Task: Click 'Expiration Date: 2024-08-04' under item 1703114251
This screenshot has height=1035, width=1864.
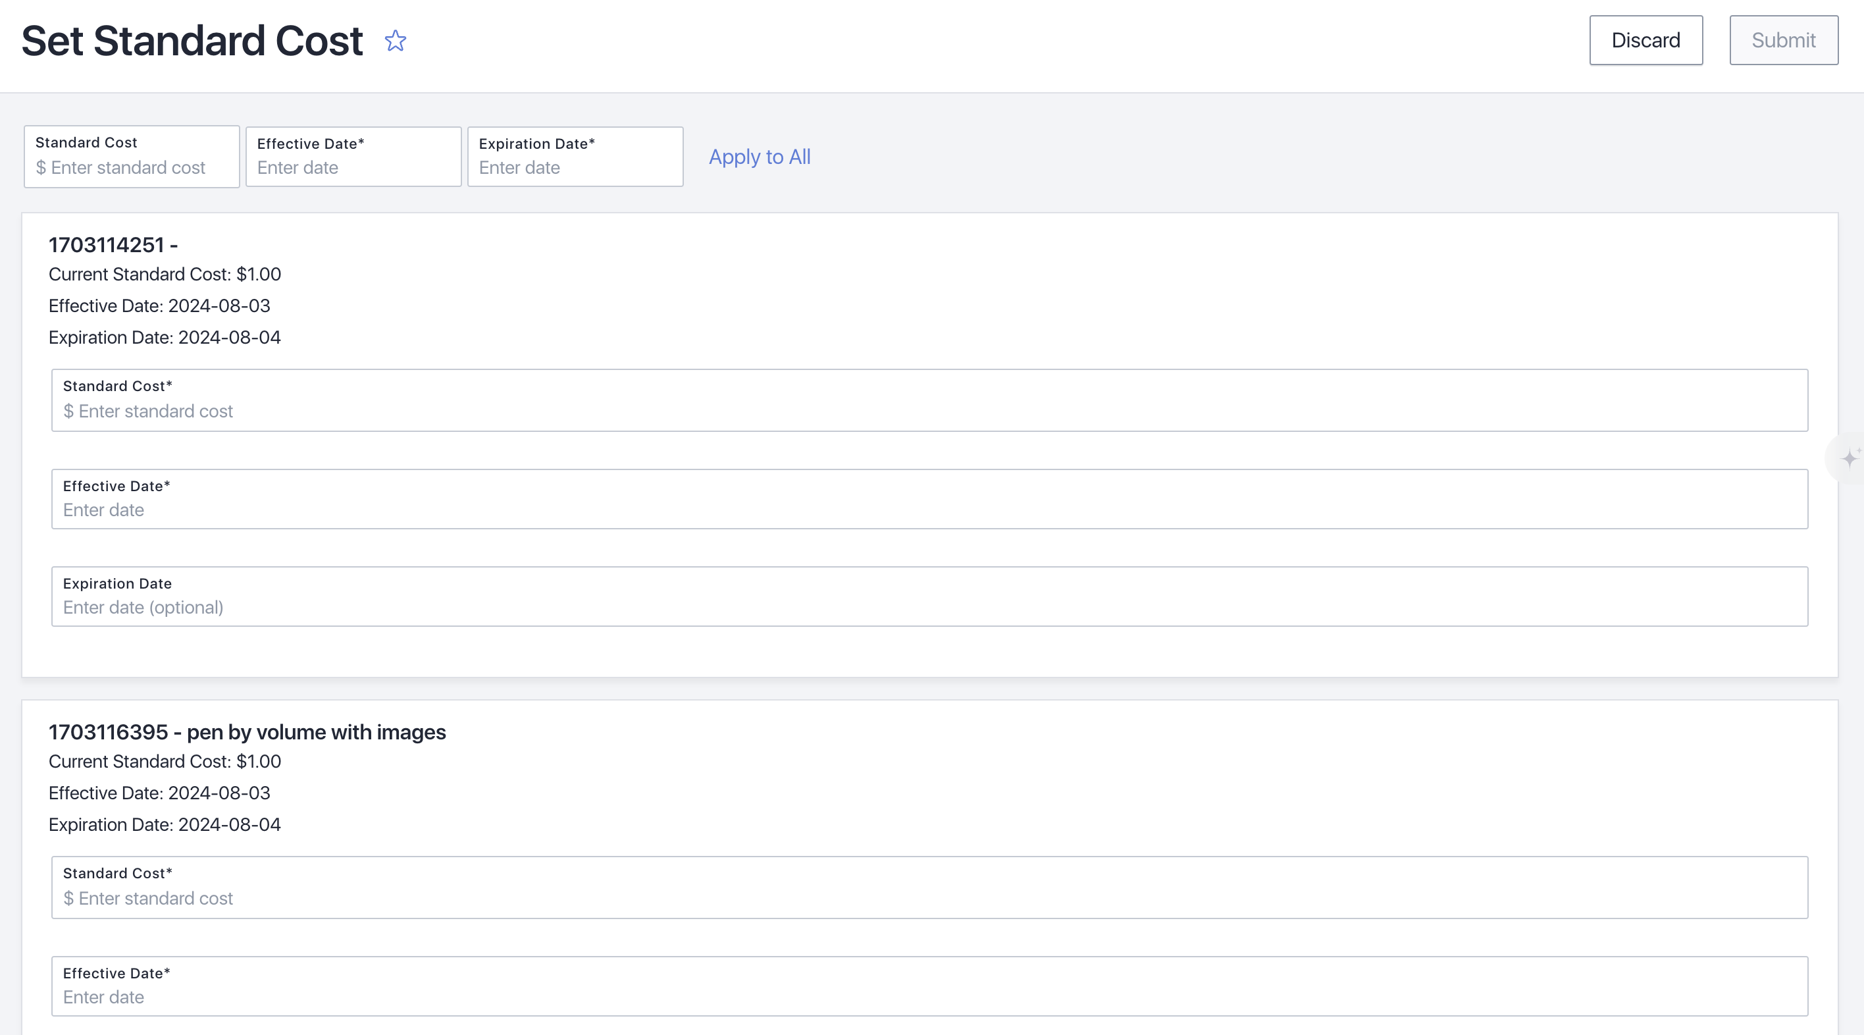Action: pos(165,338)
